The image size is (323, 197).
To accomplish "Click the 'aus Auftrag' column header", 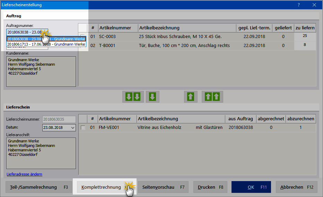I will click(x=241, y=119).
